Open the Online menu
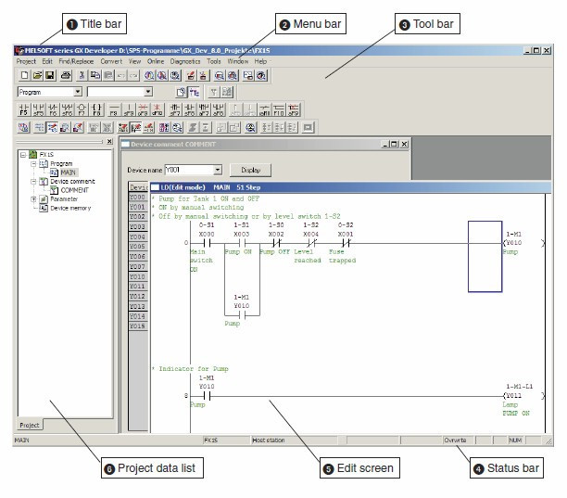Image resolution: width=567 pixels, height=498 pixels. [156, 61]
